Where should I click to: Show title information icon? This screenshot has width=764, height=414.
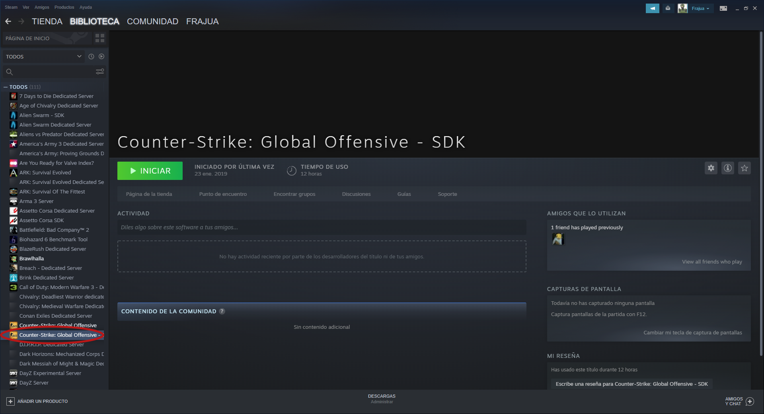point(728,168)
